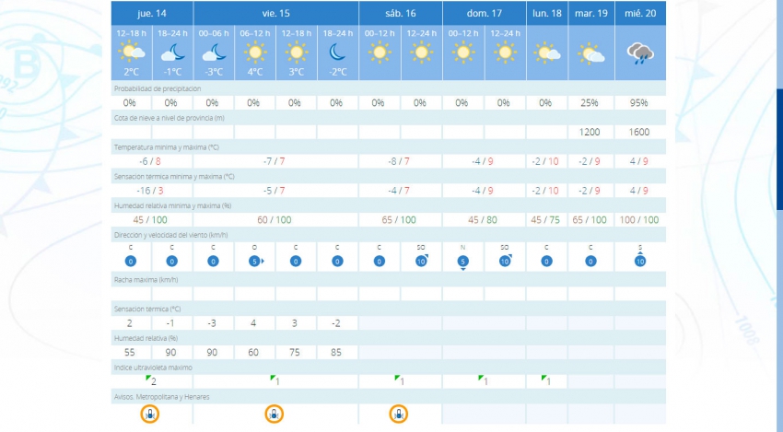
Task: Select the mié. 20 day header
Action: (640, 14)
